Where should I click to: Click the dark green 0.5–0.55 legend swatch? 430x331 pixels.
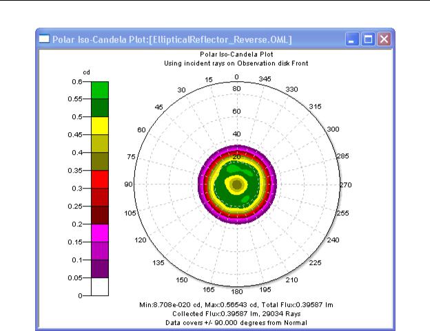(100, 108)
